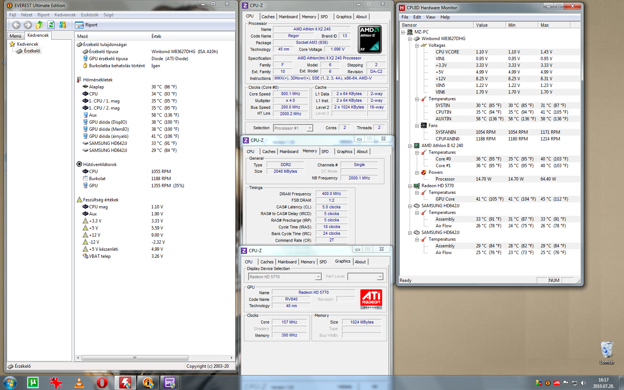Switch to the Menü tab in EVEREST
This screenshot has width=624, height=390.
(16, 36)
